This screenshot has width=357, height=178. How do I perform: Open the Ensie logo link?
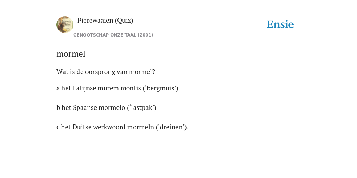[280, 24]
